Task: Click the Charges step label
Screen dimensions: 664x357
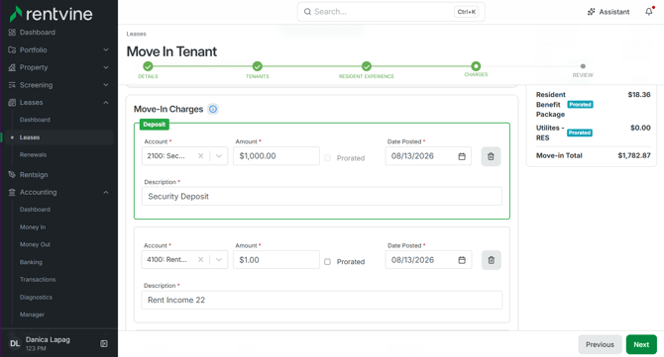Action: [x=476, y=74]
